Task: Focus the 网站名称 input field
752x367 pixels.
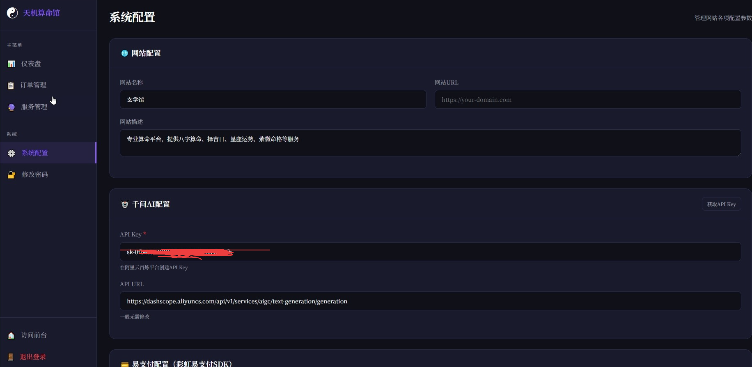Action: (273, 100)
